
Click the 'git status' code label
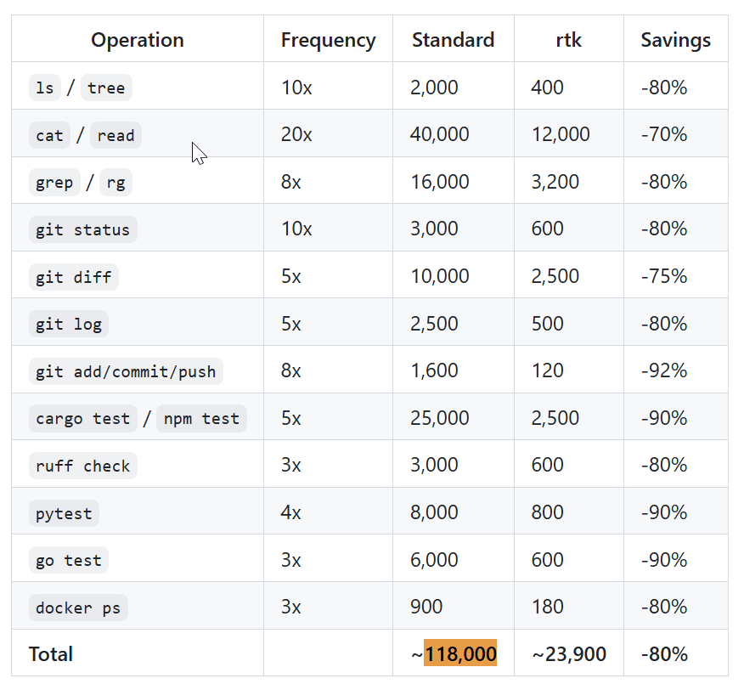(82, 229)
